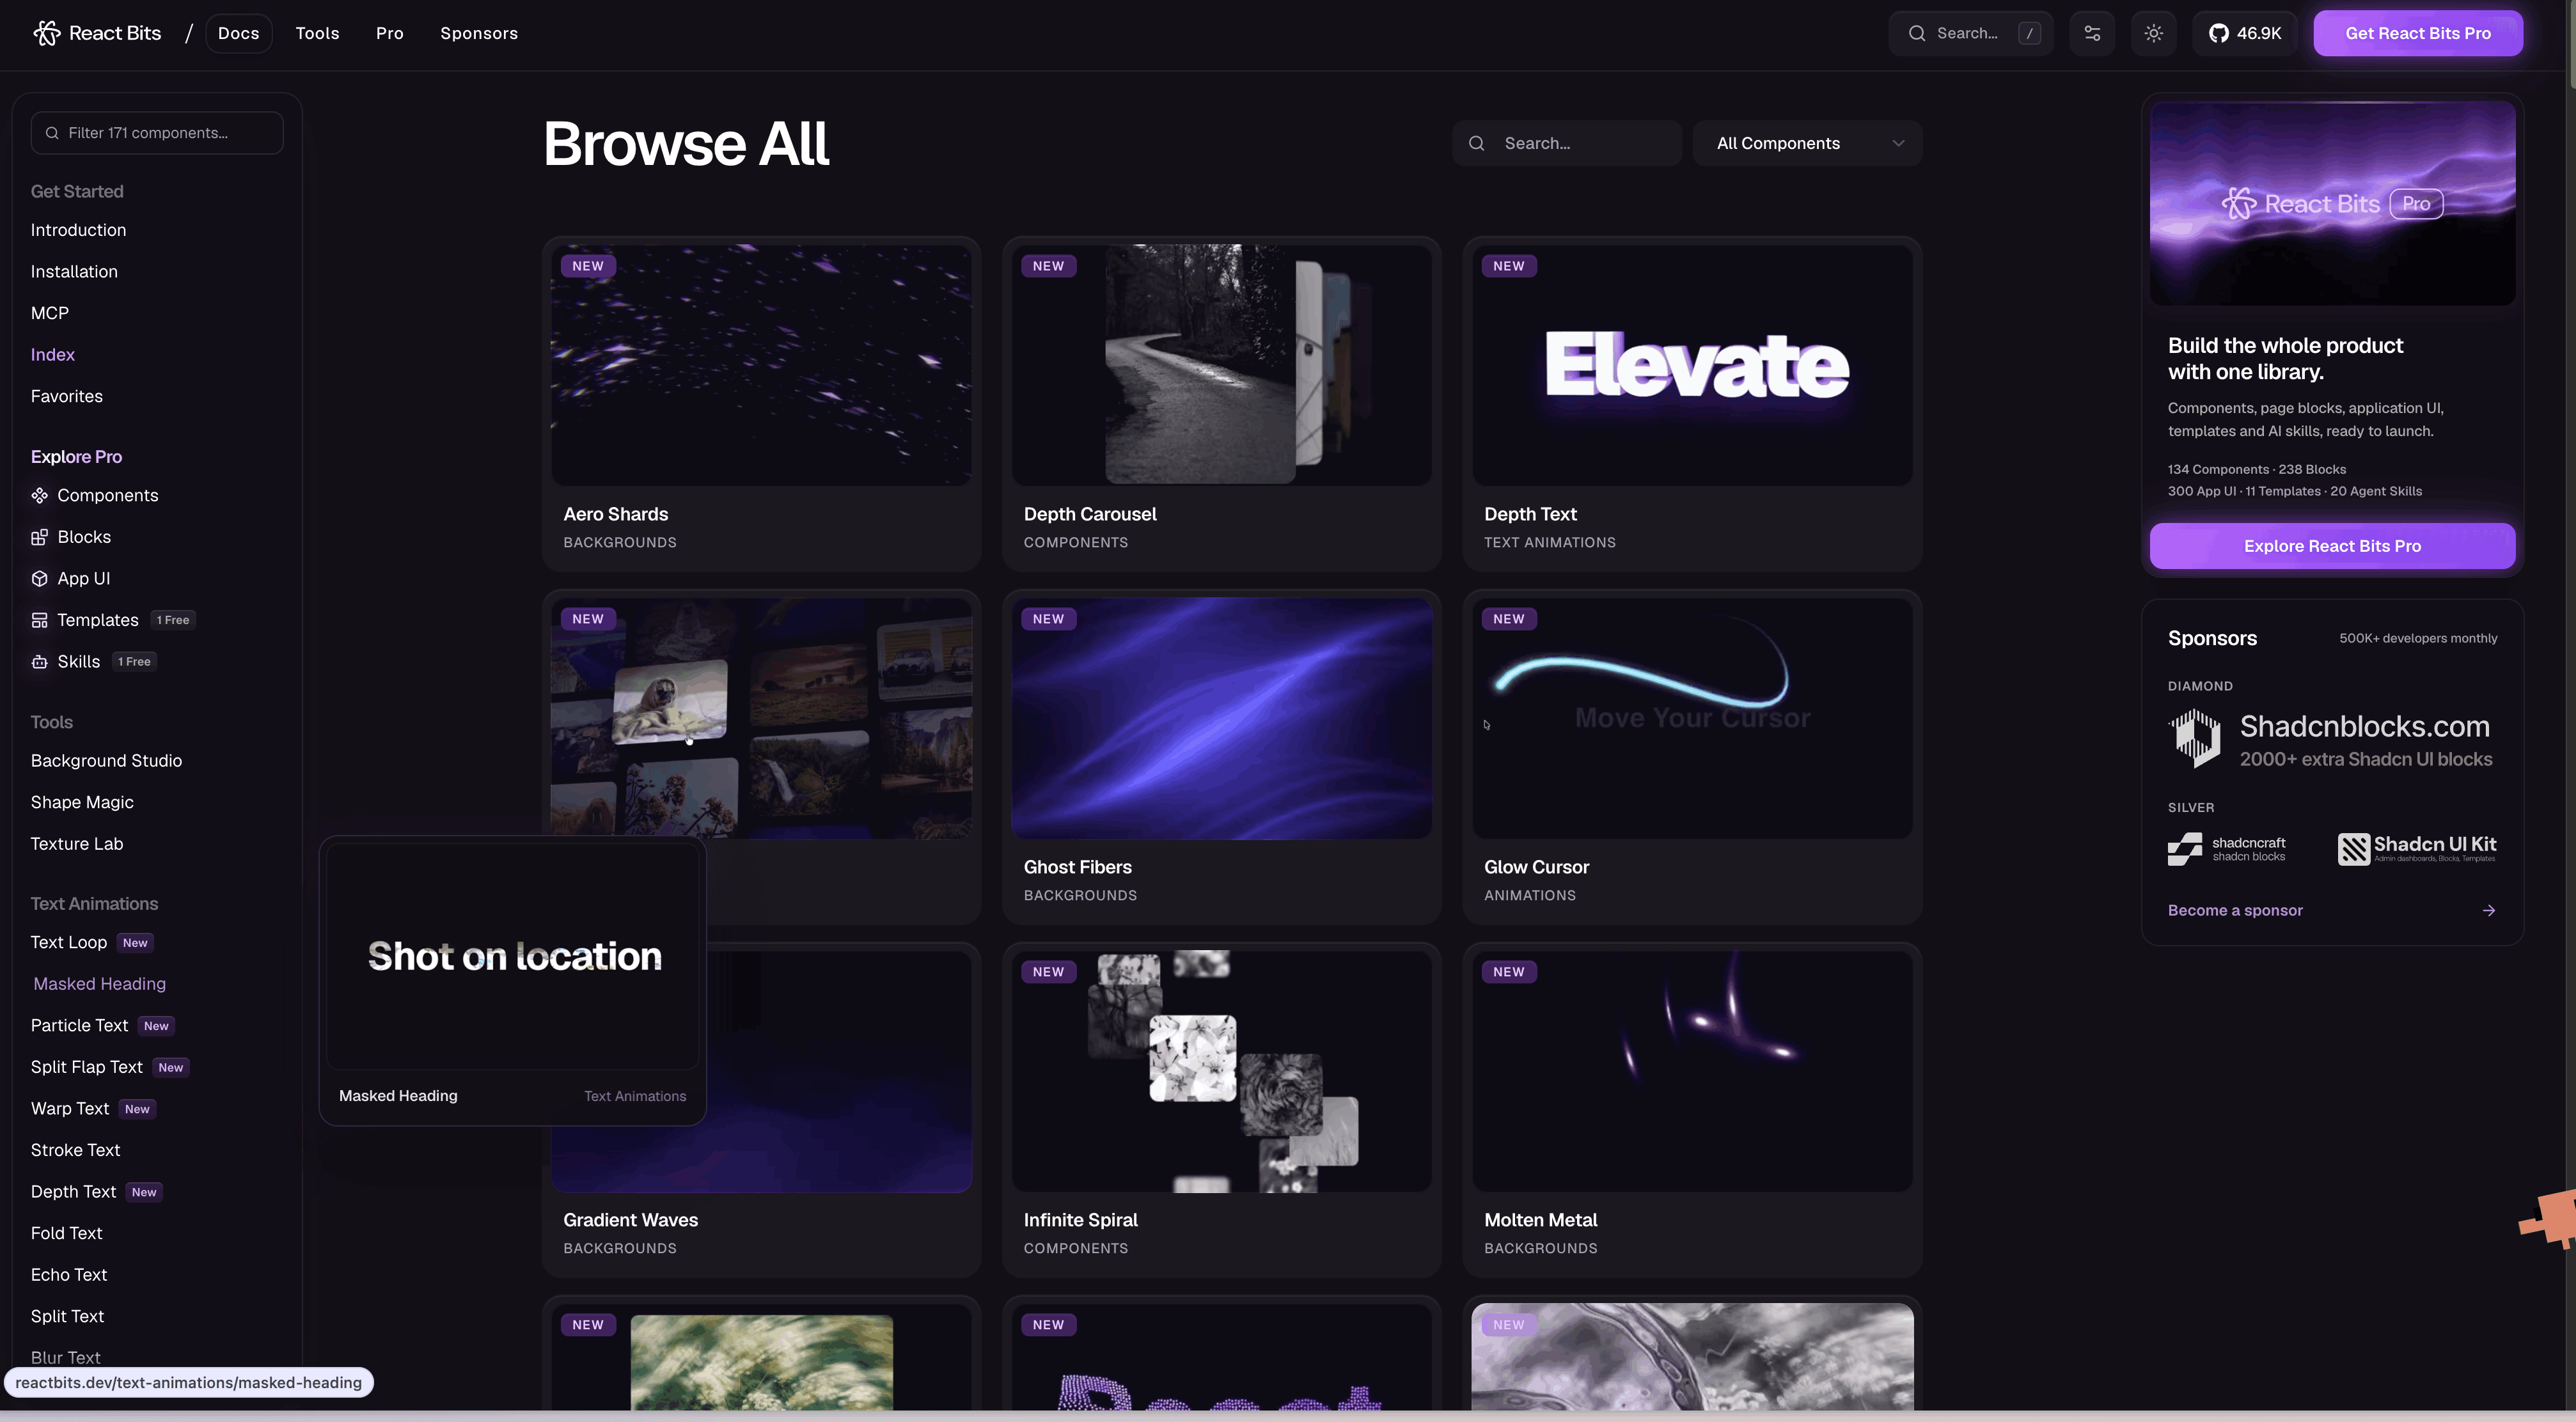Open the Ghost Fibers card

tap(1221, 756)
